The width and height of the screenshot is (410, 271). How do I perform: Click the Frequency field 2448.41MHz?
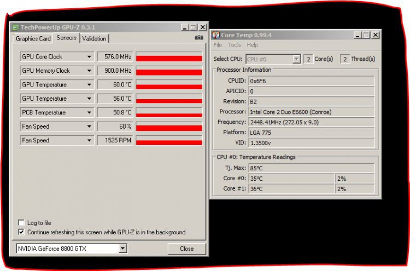pyautogui.click(x=311, y=122)
